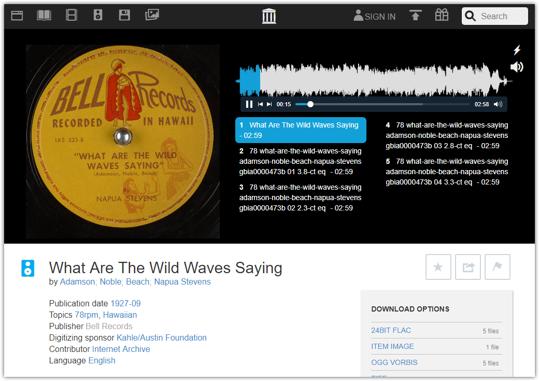Viewport: 539px width, 381px height.
Task: Open the donate gift icon
Action: point(442,15)
